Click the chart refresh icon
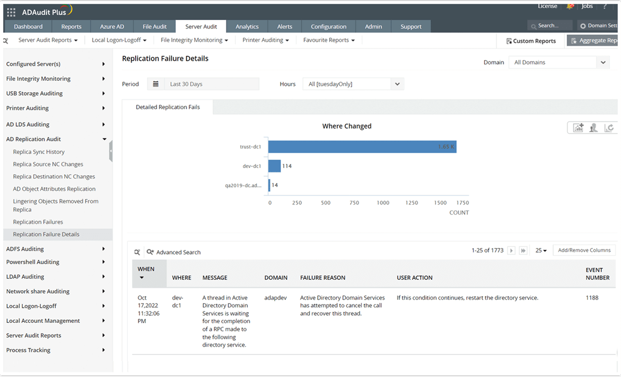The height and width of the screenshot is (377, 621). click(x=609, y=128)
